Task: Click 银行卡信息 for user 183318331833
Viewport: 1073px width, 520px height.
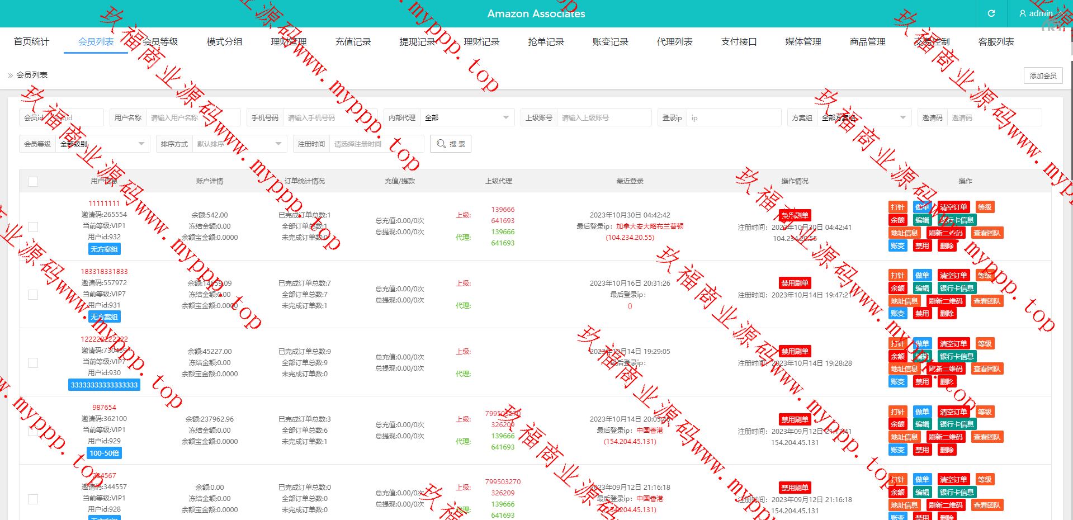Action: pyautogui.click(x=957, y=289)
